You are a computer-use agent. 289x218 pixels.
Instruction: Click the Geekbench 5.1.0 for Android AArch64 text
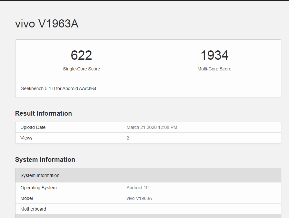(x=58, y=88)
